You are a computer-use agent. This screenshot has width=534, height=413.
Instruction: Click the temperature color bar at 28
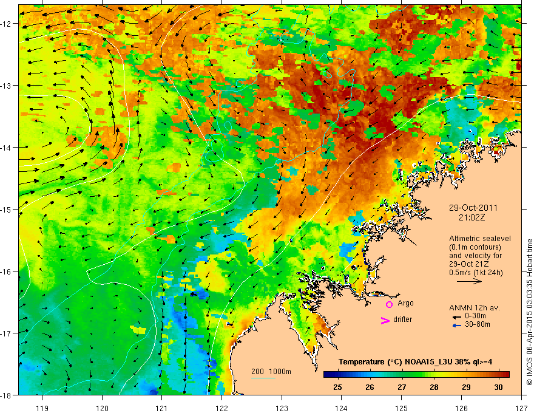point(434,375)
